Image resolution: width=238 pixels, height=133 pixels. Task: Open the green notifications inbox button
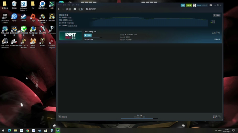click(189, 5)
